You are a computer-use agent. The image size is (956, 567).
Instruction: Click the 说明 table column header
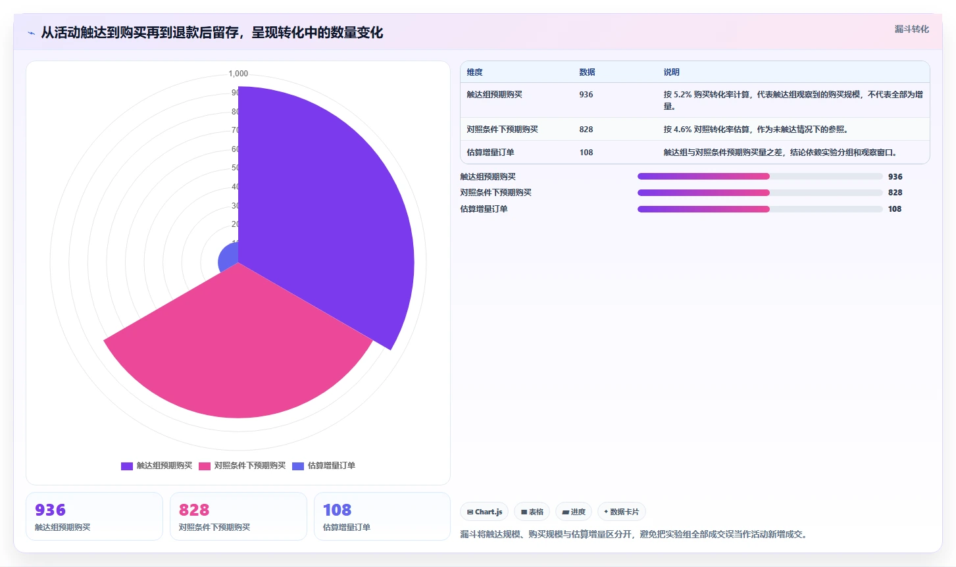pos(672,72)
